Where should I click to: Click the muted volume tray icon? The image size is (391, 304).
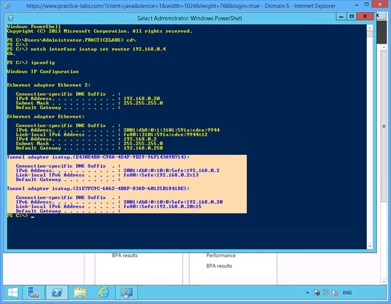pyautogui.click(x=335, y=292)
